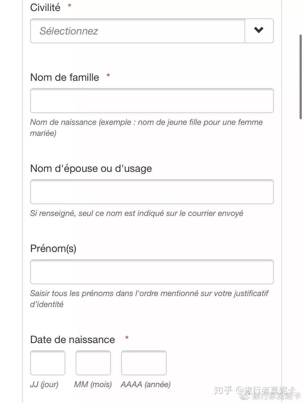This screenshot has width=304, height=403.
Task: Select the AAAA year input box
Action: [144, 363]
